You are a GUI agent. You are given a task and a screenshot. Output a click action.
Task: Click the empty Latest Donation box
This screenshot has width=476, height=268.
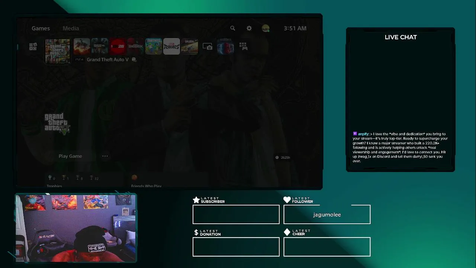click(x=236, y=247)
